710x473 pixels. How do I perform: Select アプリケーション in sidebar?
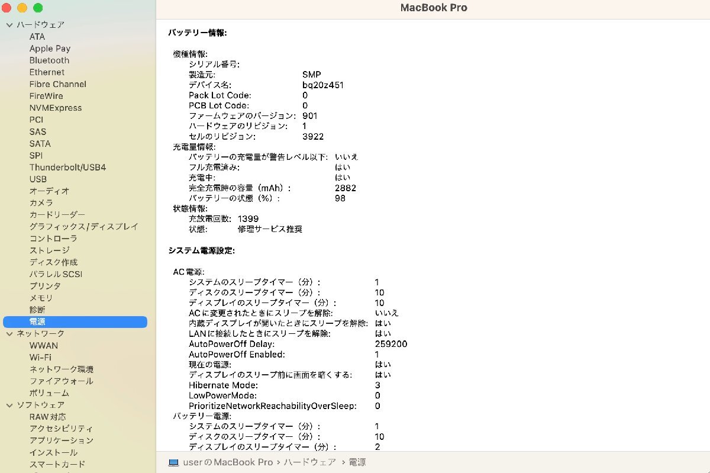pos(61,440)
